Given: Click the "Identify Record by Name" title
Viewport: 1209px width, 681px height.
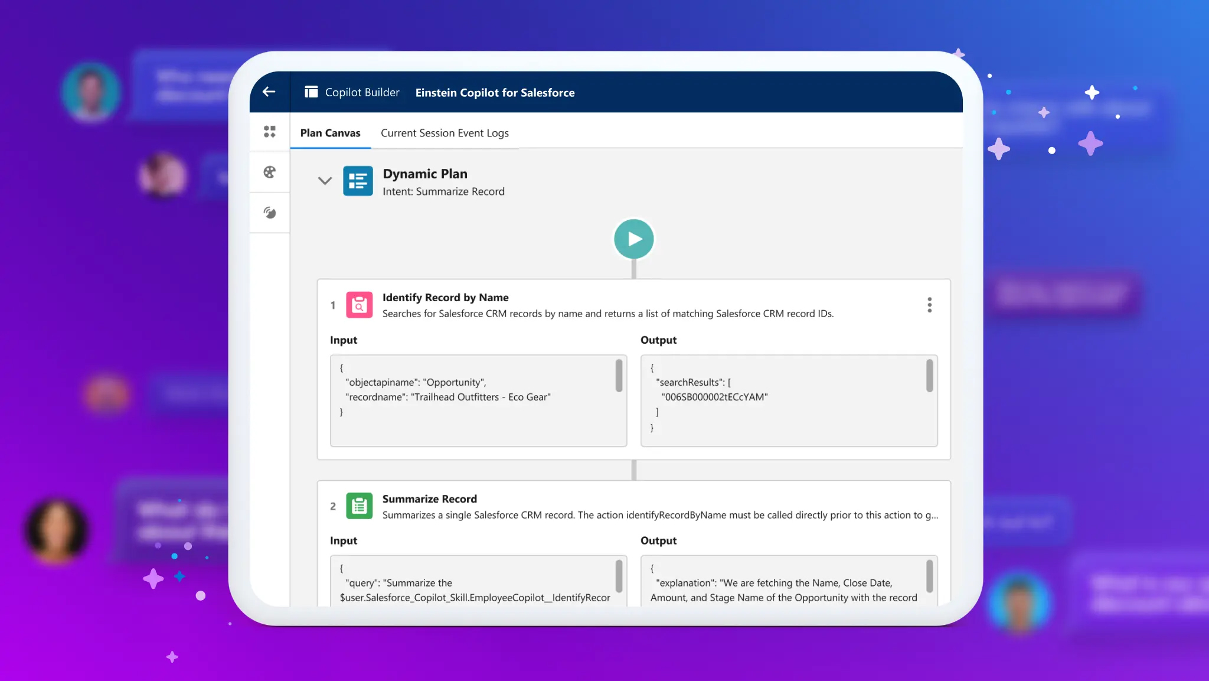Looking at the screenshot, I should pyautogui.click(x=445, y=298).
